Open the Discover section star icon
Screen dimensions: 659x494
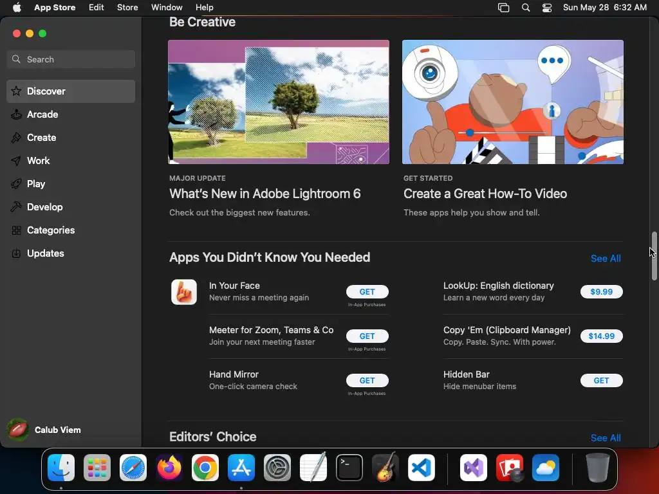[16, 91]
